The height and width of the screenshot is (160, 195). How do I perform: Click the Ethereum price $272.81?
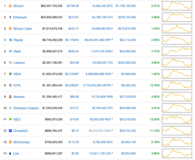click(74, 17)
